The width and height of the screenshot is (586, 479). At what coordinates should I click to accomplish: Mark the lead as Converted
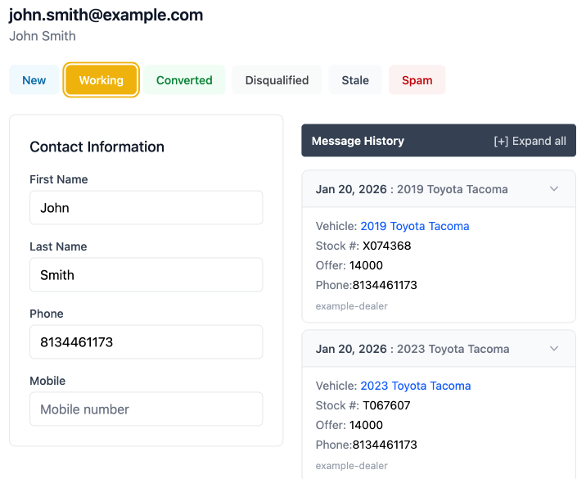(184, 80)
